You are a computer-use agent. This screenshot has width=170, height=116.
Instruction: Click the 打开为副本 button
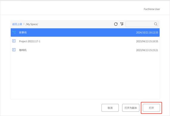click(131, 108)
